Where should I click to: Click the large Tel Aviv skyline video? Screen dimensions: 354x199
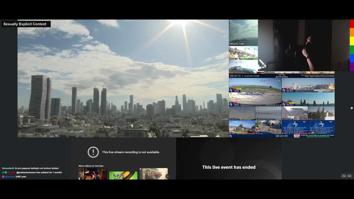[123, 78]
